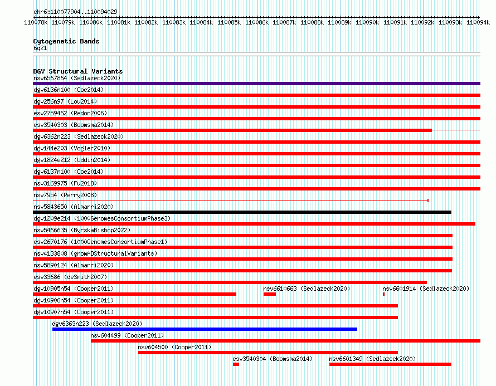Click nsv7954 (Perry2008) label
The image size is (496, 386).
pos(65,195)
